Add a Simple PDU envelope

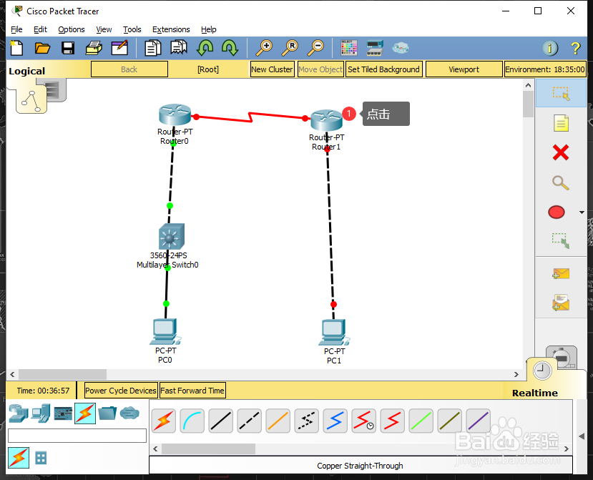[561, 273]
